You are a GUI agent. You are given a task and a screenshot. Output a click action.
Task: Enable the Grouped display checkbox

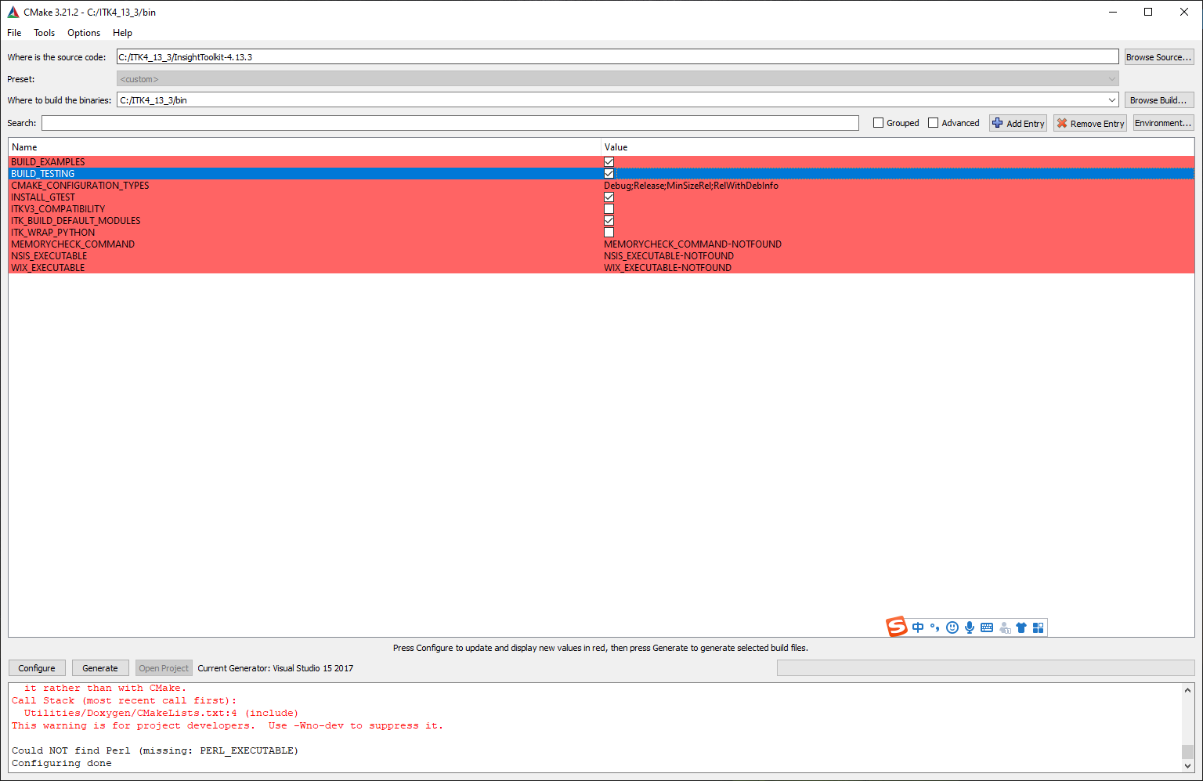point(878,122)
